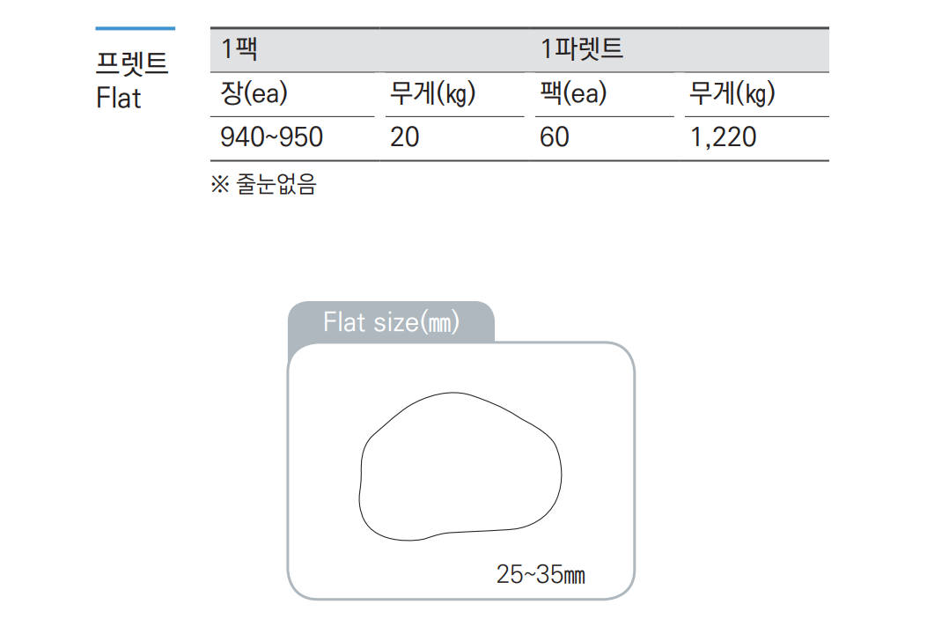The width and height of the screenshot is (927, 641).
Task: Click the word Flat under 프렛트
Action: 119,97
